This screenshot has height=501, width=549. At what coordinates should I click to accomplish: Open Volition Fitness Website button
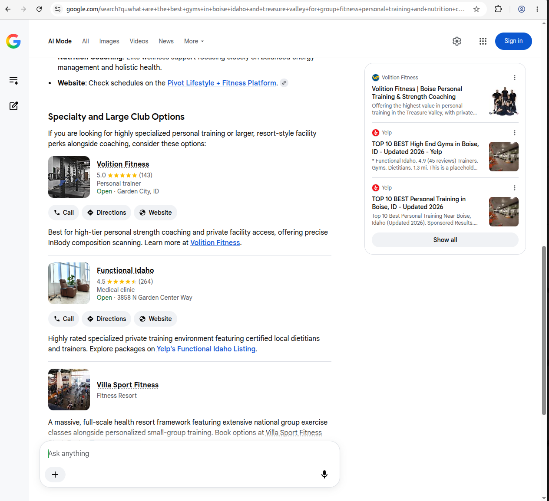click(155, 213)
